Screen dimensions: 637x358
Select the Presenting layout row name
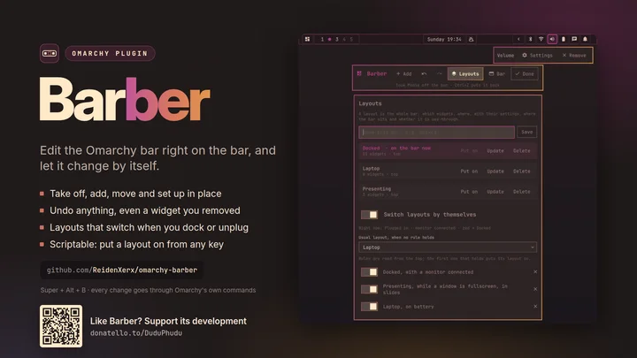tap(377, 189)
